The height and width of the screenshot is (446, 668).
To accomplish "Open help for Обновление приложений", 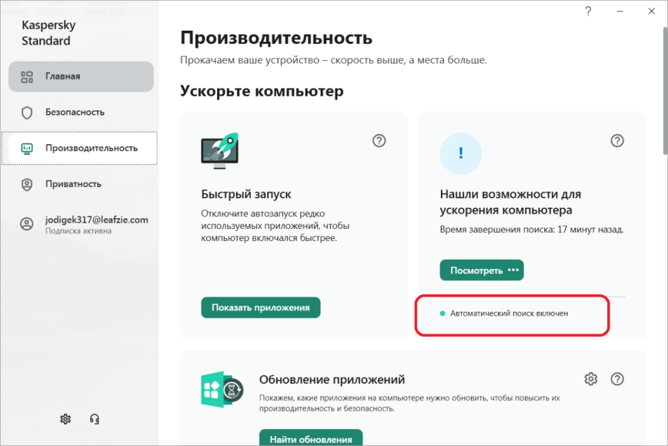I will 617,378.
